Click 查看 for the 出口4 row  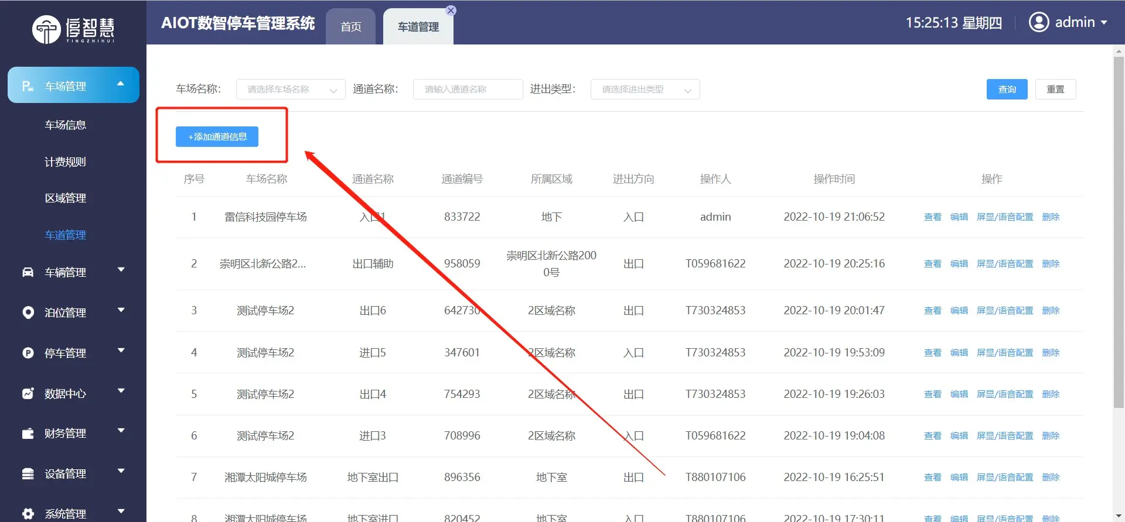click(932, 394)
